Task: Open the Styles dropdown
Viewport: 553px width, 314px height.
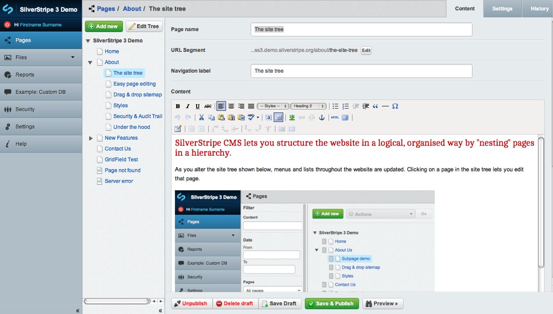Action: coord(272,106)
